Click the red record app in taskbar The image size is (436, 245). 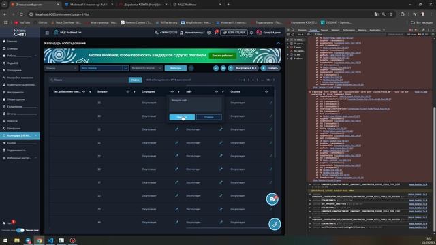pos(73,240)
